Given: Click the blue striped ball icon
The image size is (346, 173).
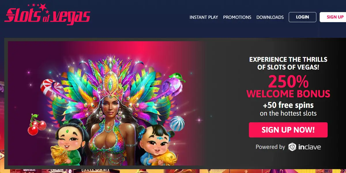Looking at the screenshot, I should 177,123.
